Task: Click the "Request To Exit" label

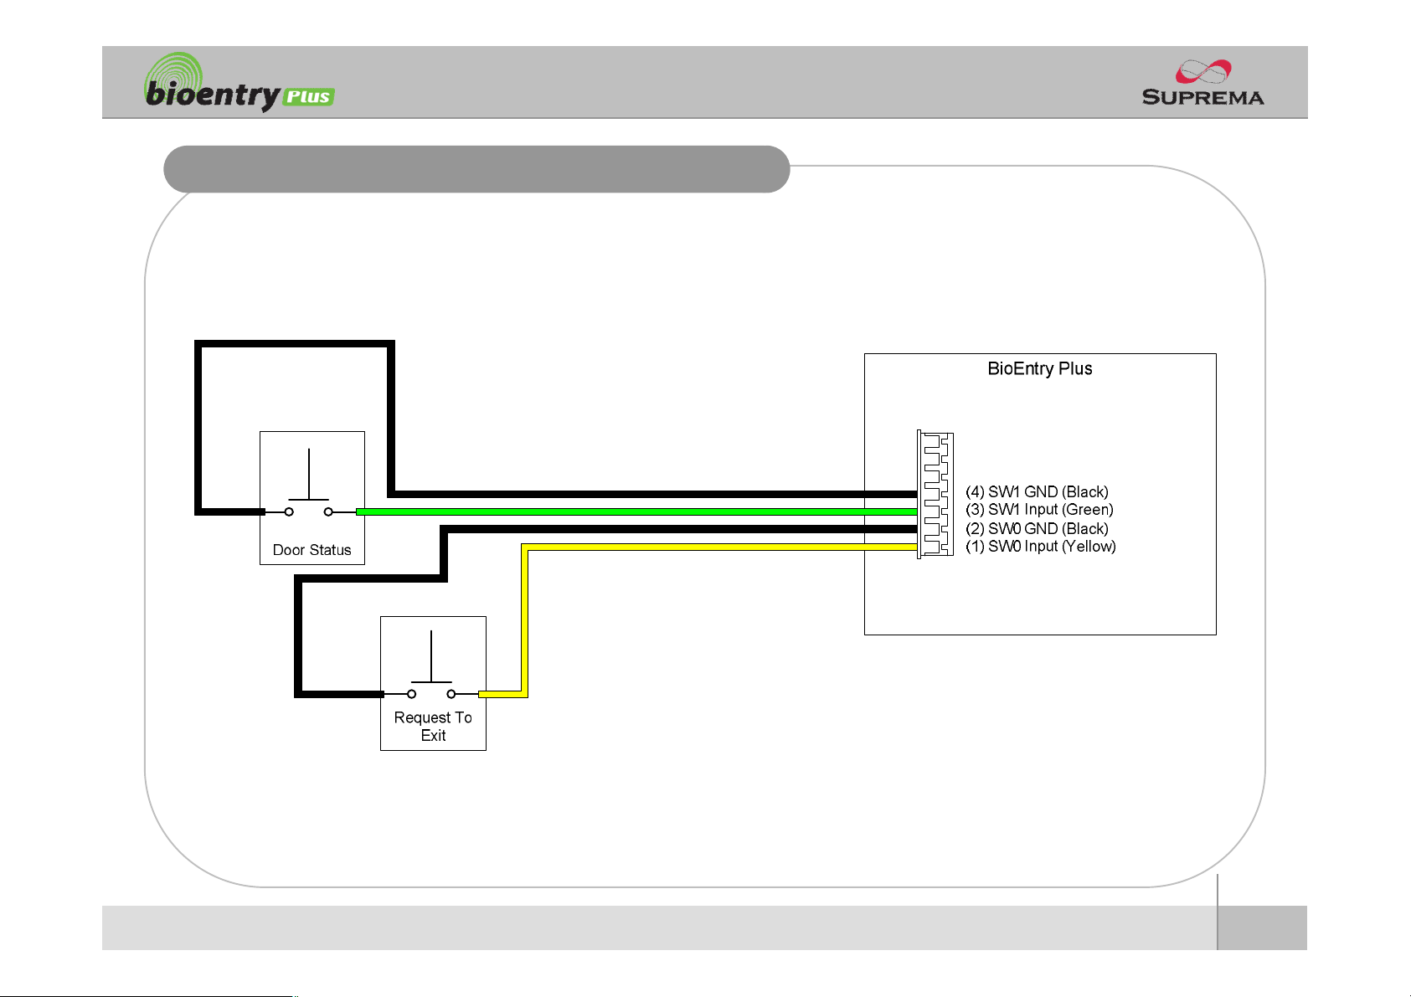Action: pos(433,727)
